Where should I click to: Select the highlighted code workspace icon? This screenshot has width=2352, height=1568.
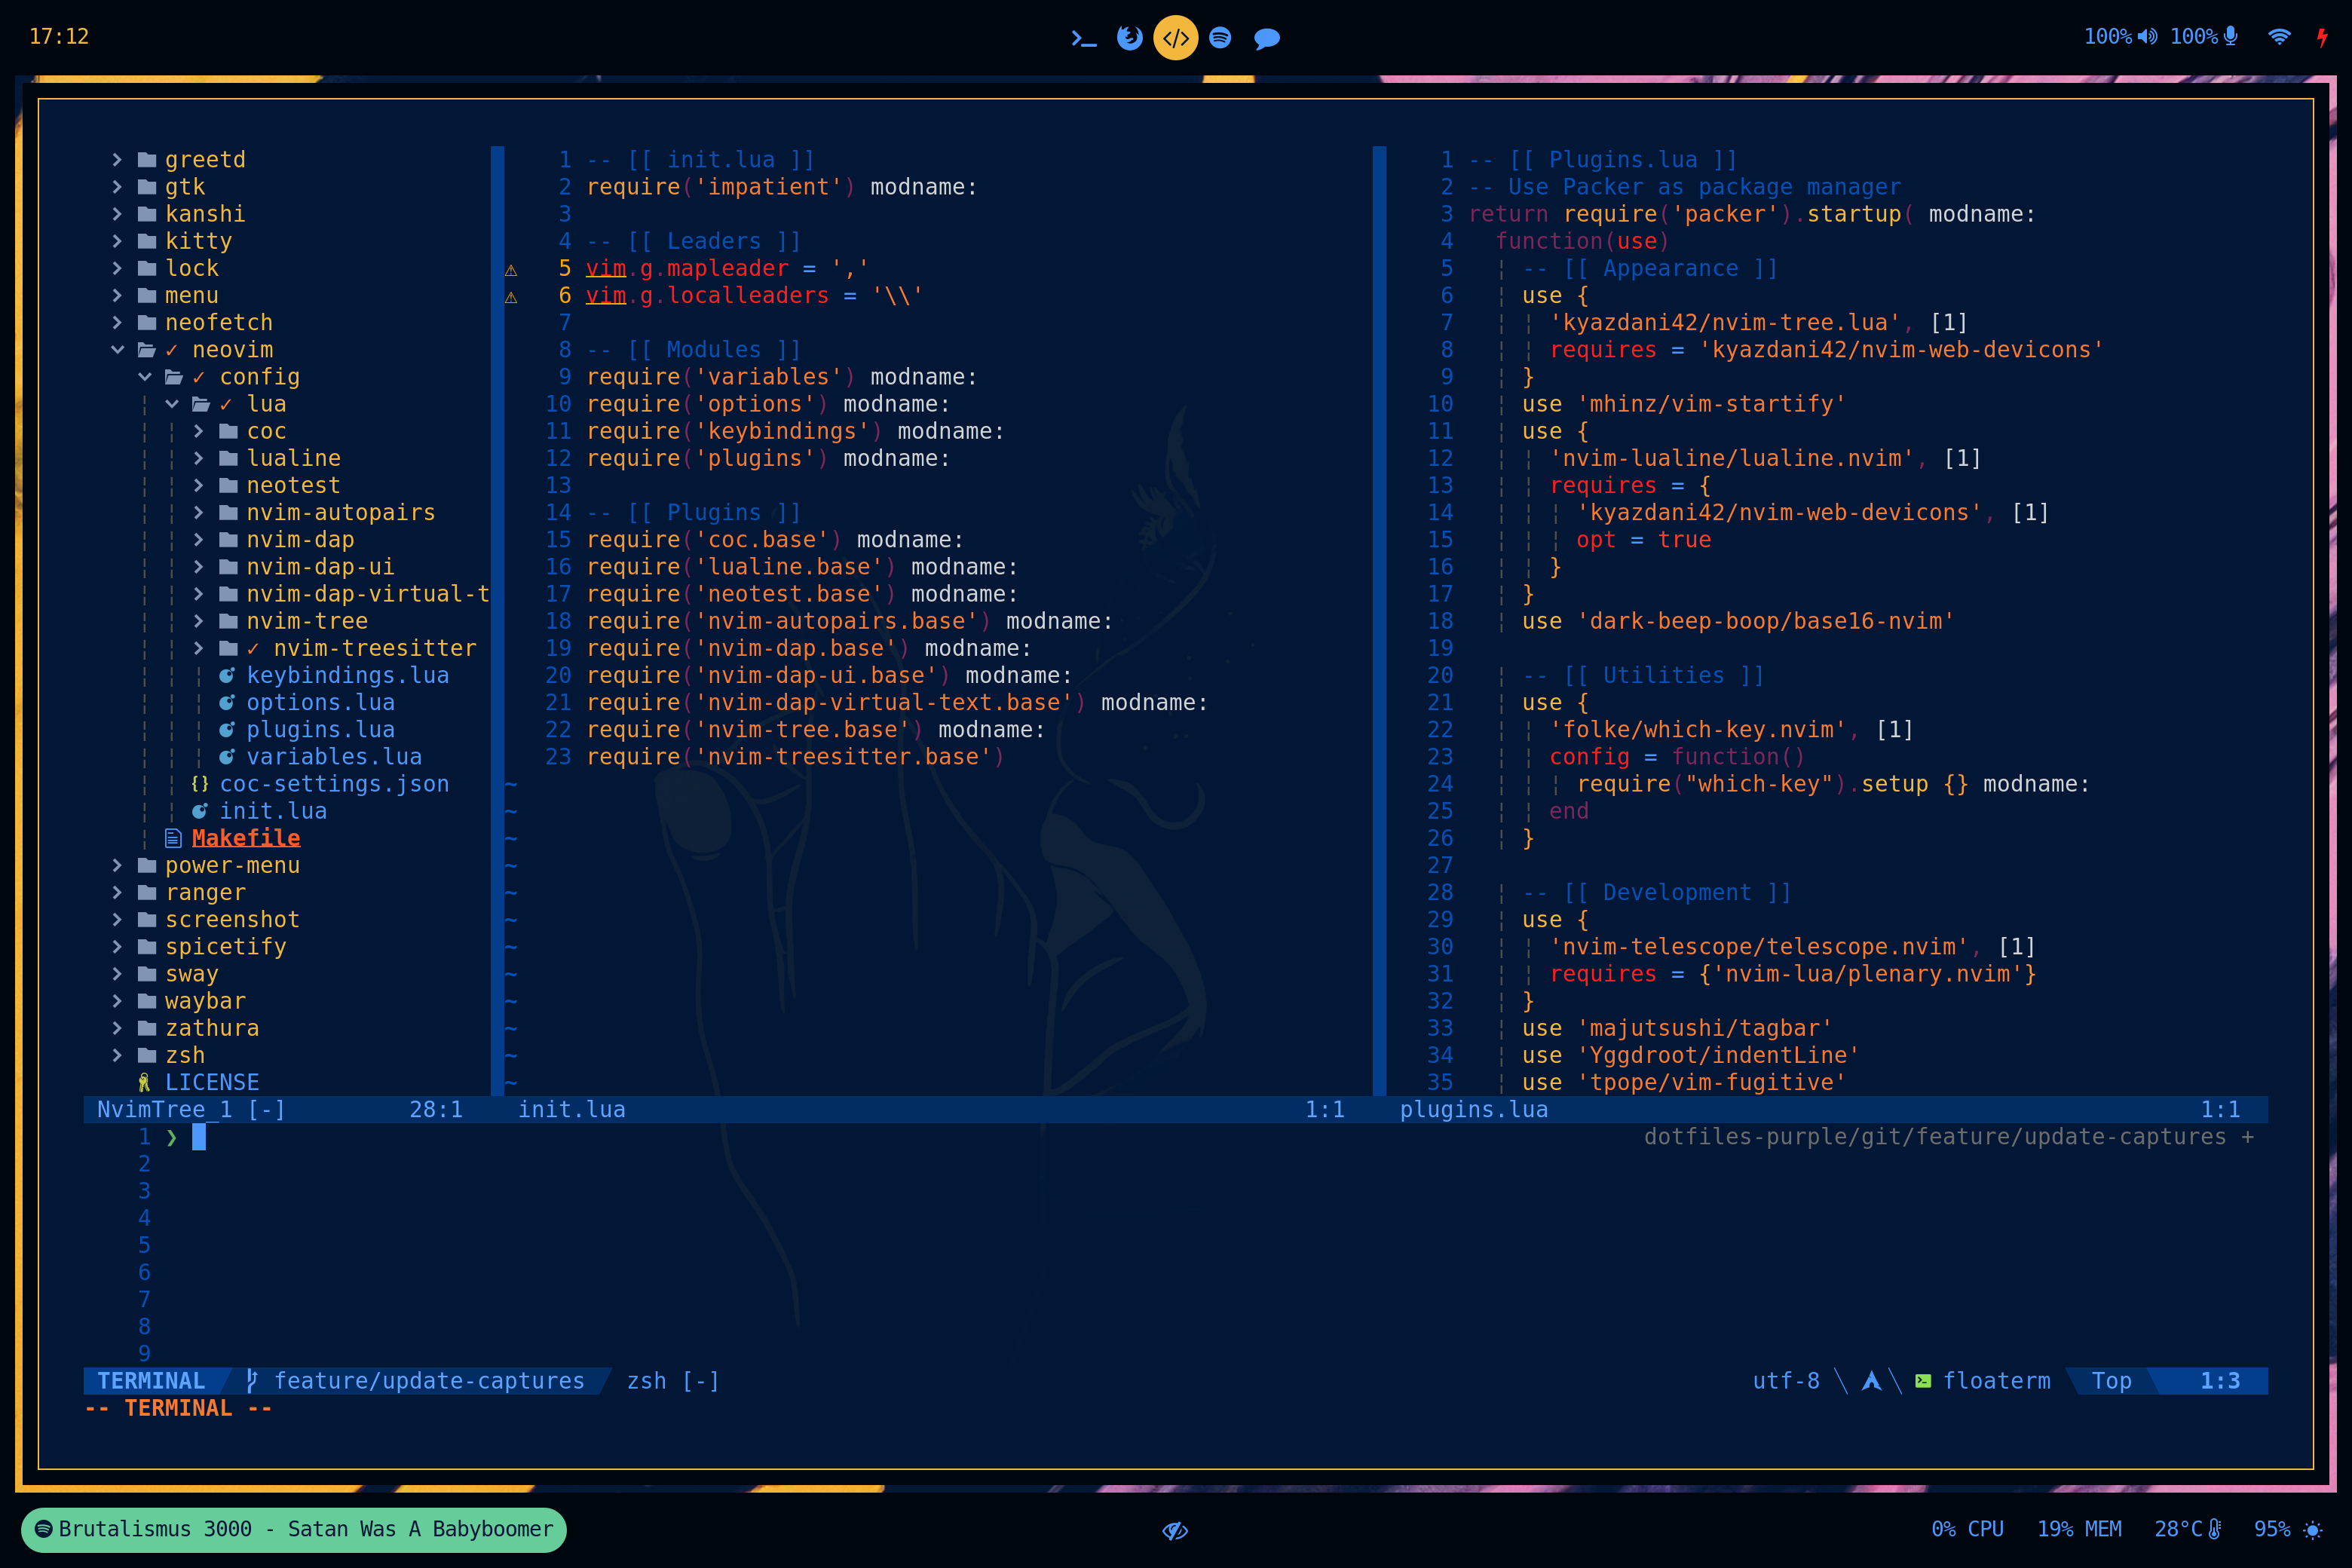coord(1175,38)
